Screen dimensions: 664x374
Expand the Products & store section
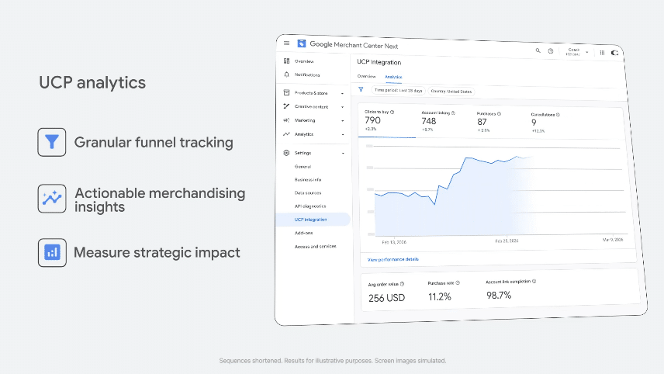pos(342,93)
